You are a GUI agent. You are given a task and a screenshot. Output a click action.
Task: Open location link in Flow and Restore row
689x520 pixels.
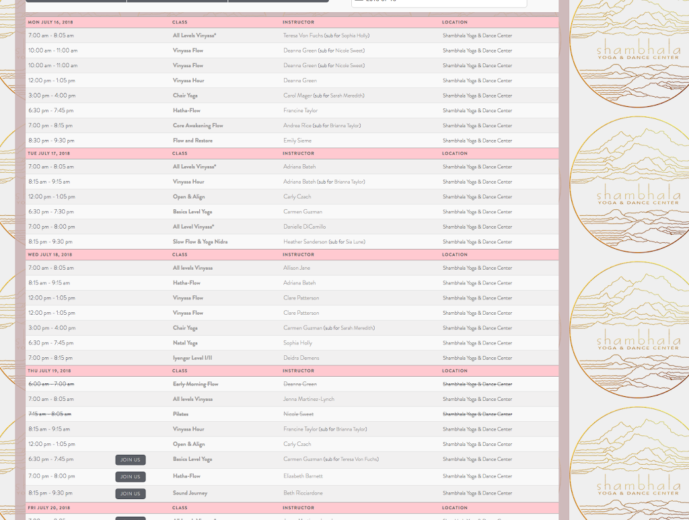(x=477, y=141)
